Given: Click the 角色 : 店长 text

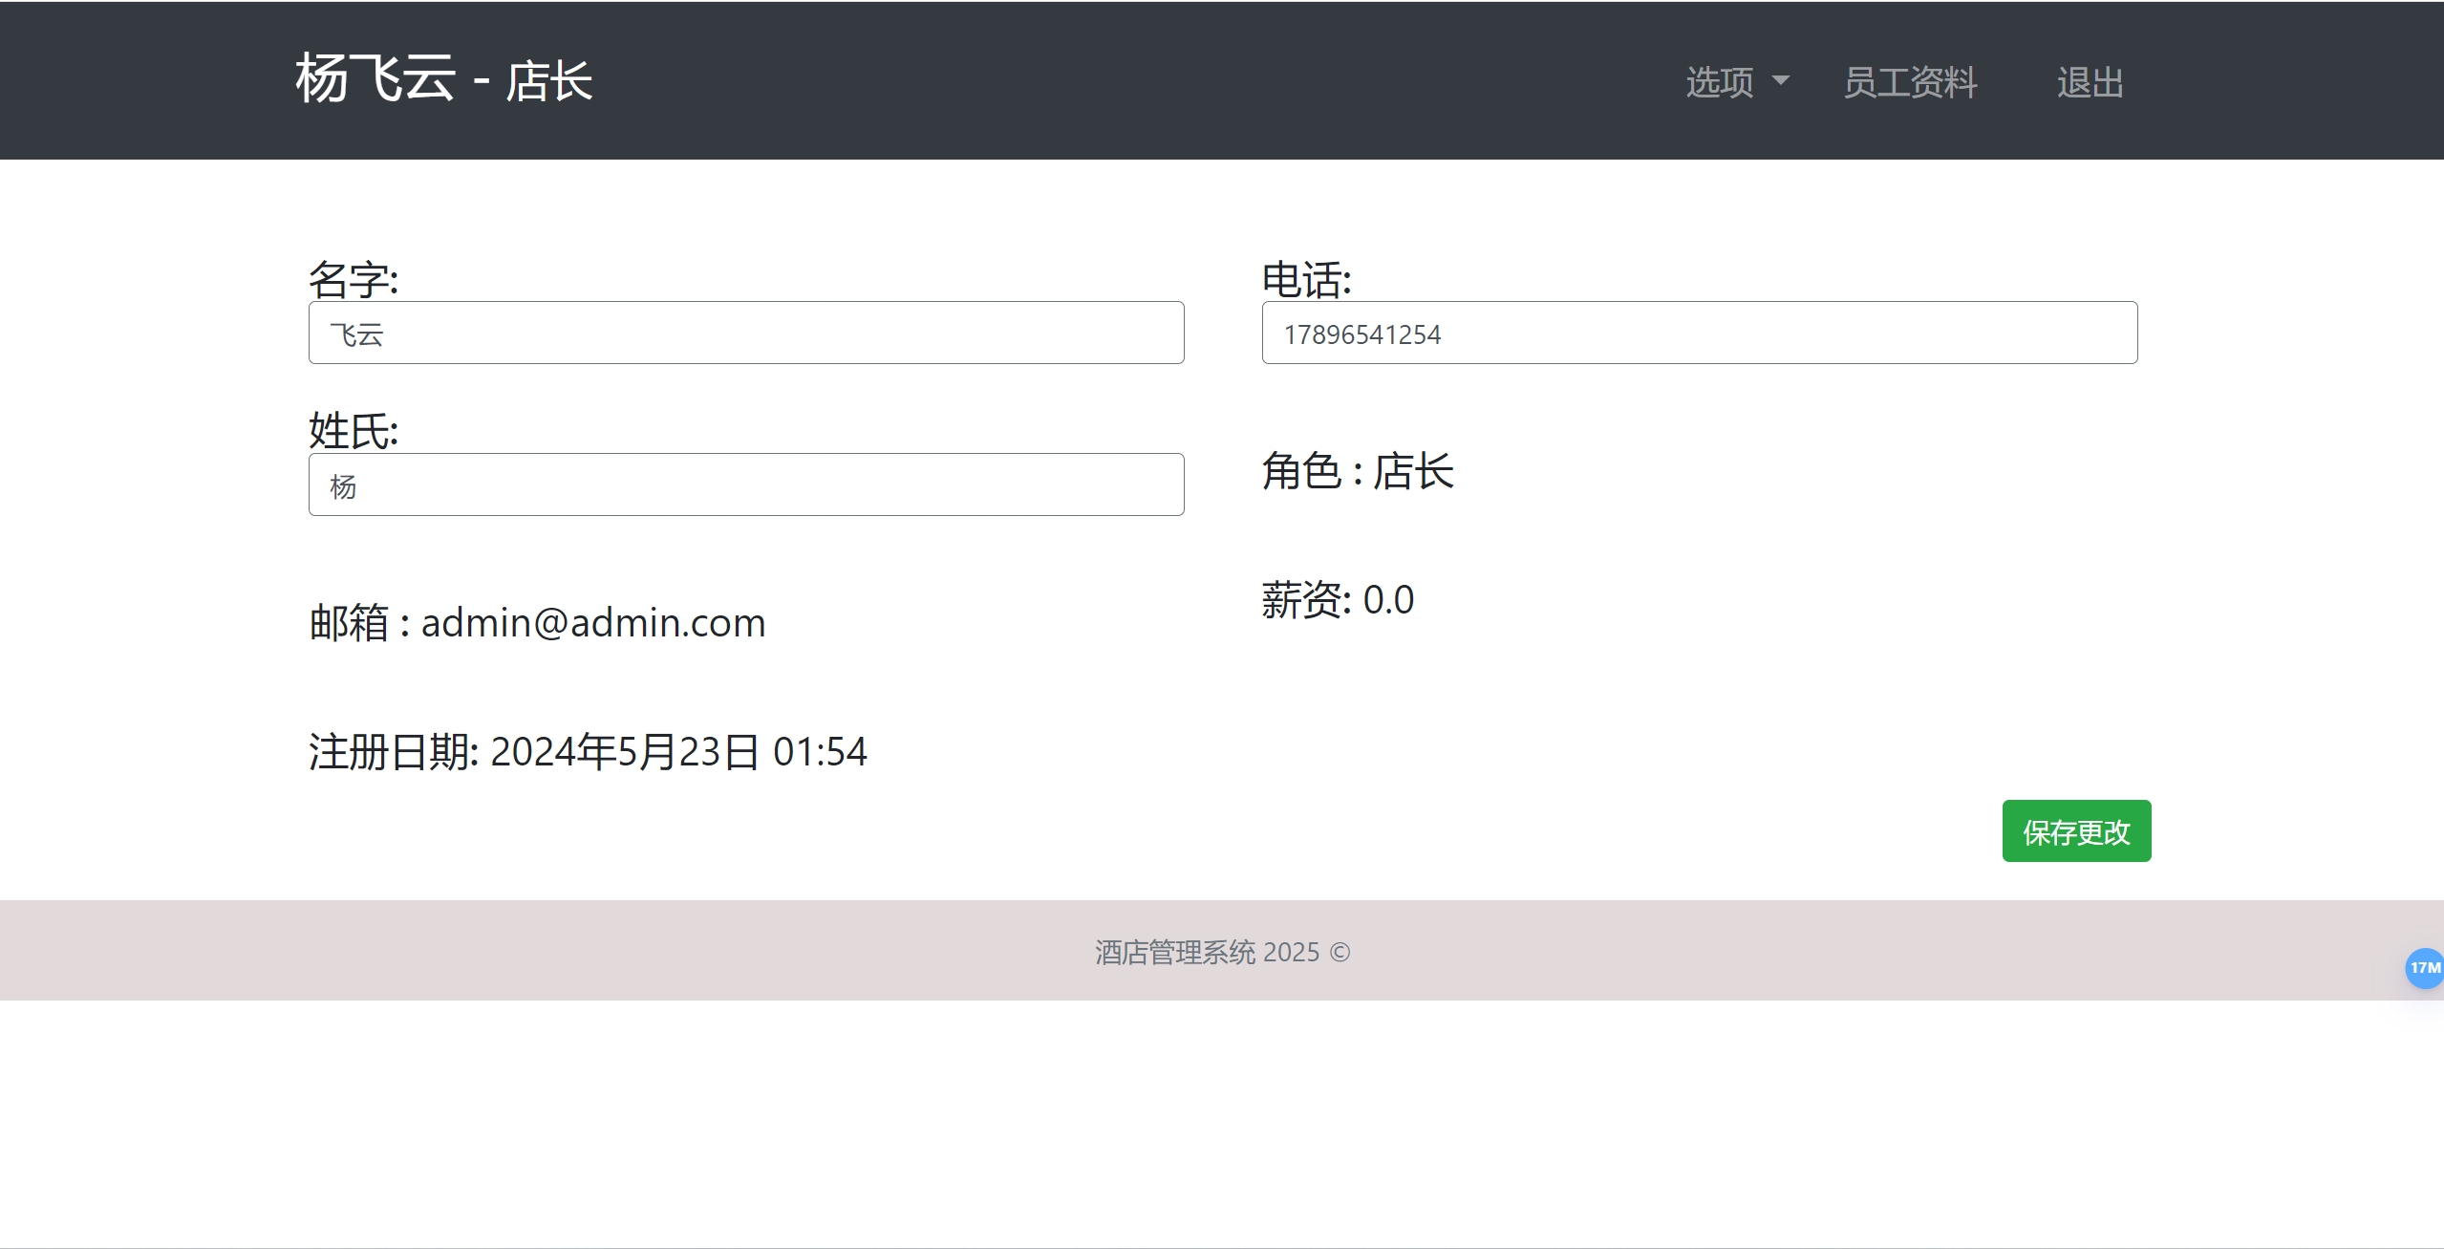Looking at the screenshot, I should [1358, 471].
